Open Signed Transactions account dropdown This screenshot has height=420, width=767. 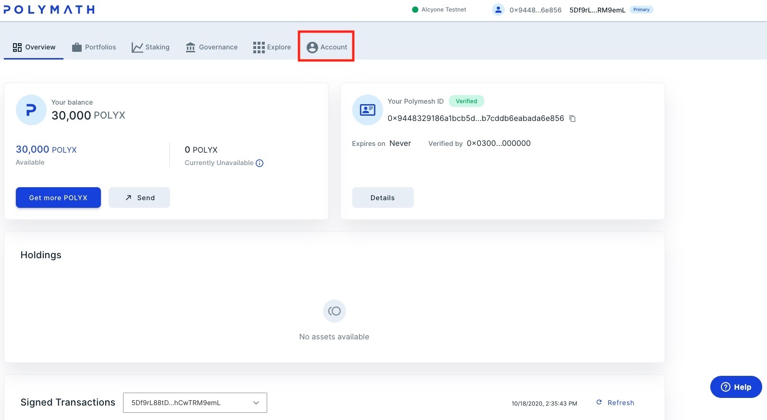coord(195,403)
